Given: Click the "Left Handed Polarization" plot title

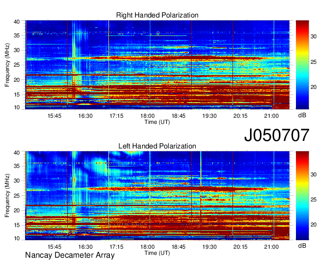Looking at the screenshot, I should pyautogui.click(x=157, y=146).
